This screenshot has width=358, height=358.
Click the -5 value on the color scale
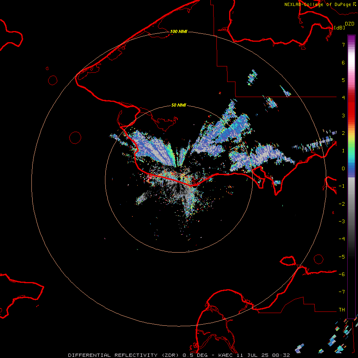[342, 257]
